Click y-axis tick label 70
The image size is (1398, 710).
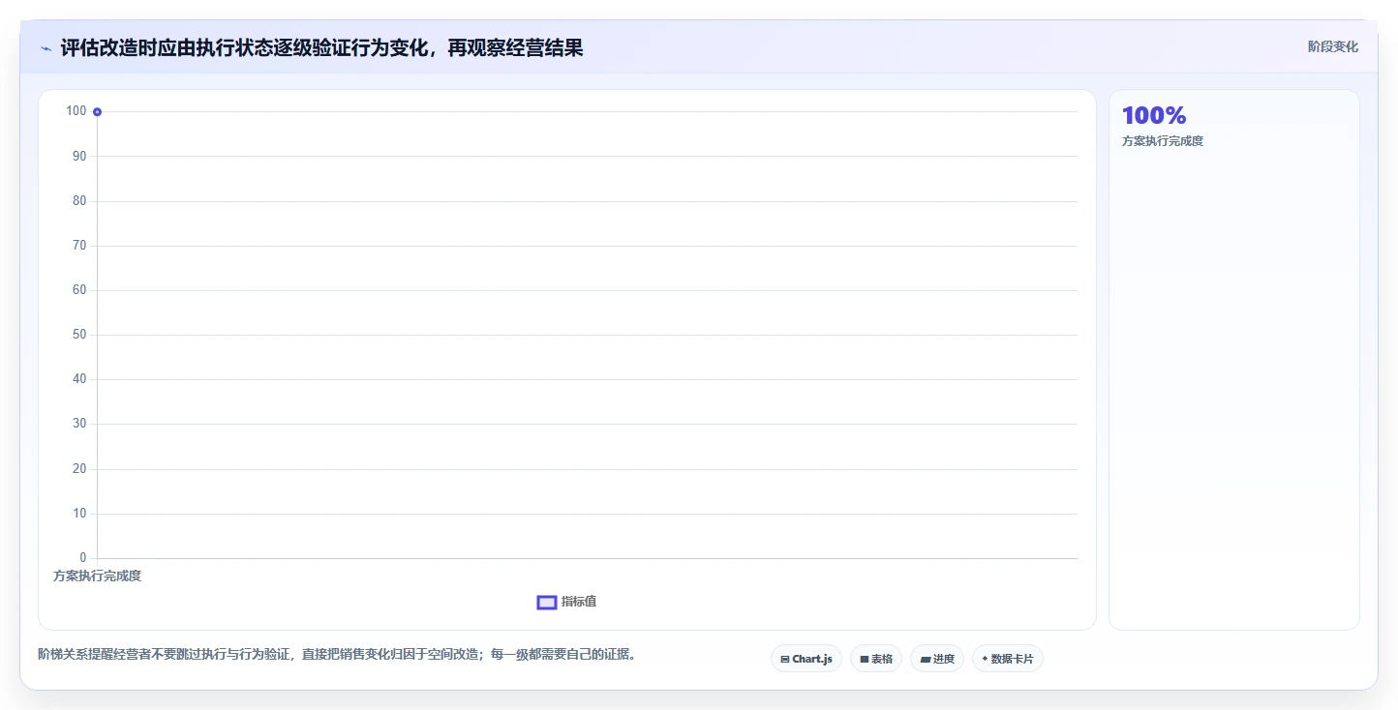tap(79, 246)
